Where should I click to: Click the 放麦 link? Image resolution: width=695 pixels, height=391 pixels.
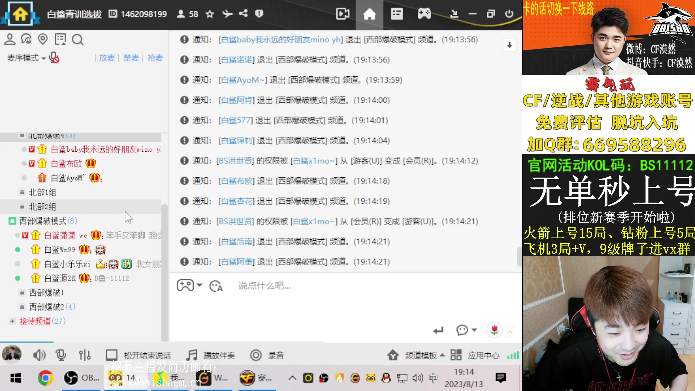point(107,58)
